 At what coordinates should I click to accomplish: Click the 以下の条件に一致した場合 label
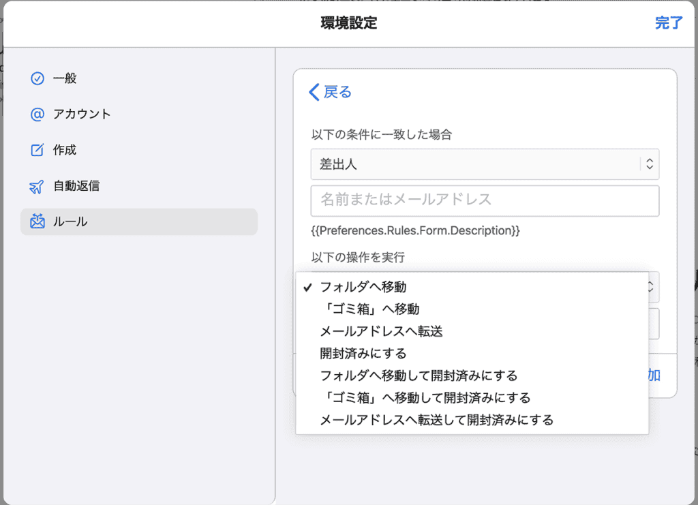coord(382,135)
